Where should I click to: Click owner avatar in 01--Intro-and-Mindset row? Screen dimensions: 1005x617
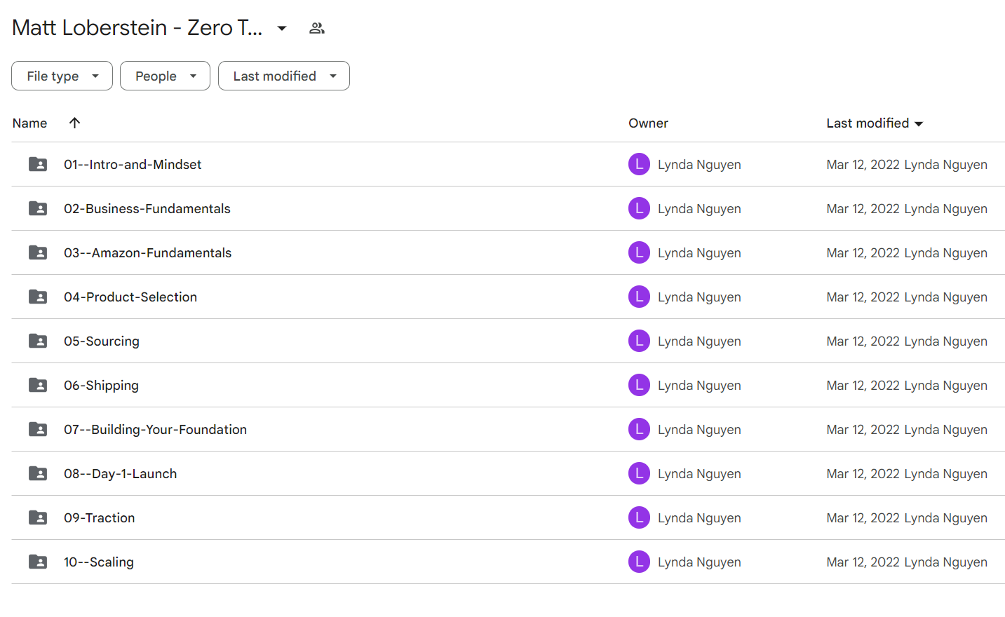(639, 164)
